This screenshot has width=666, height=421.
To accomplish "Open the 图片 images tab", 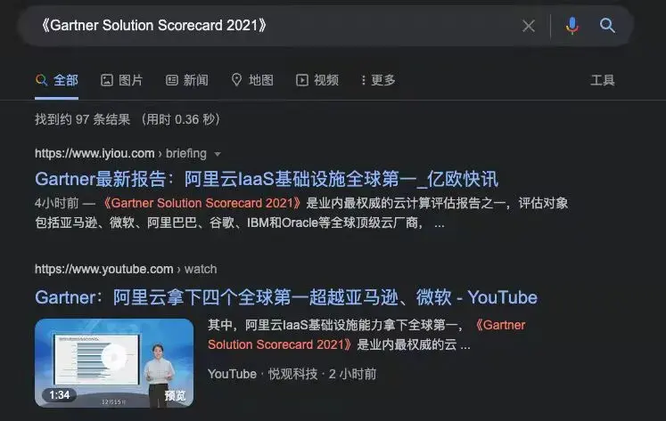I will pos(121,80).
